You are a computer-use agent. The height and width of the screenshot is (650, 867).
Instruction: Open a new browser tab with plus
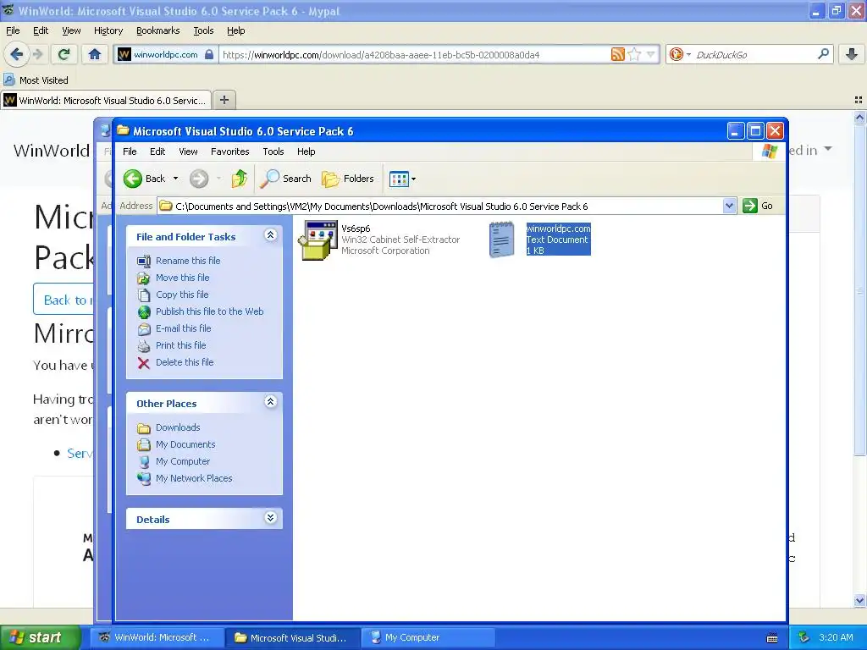224,100
